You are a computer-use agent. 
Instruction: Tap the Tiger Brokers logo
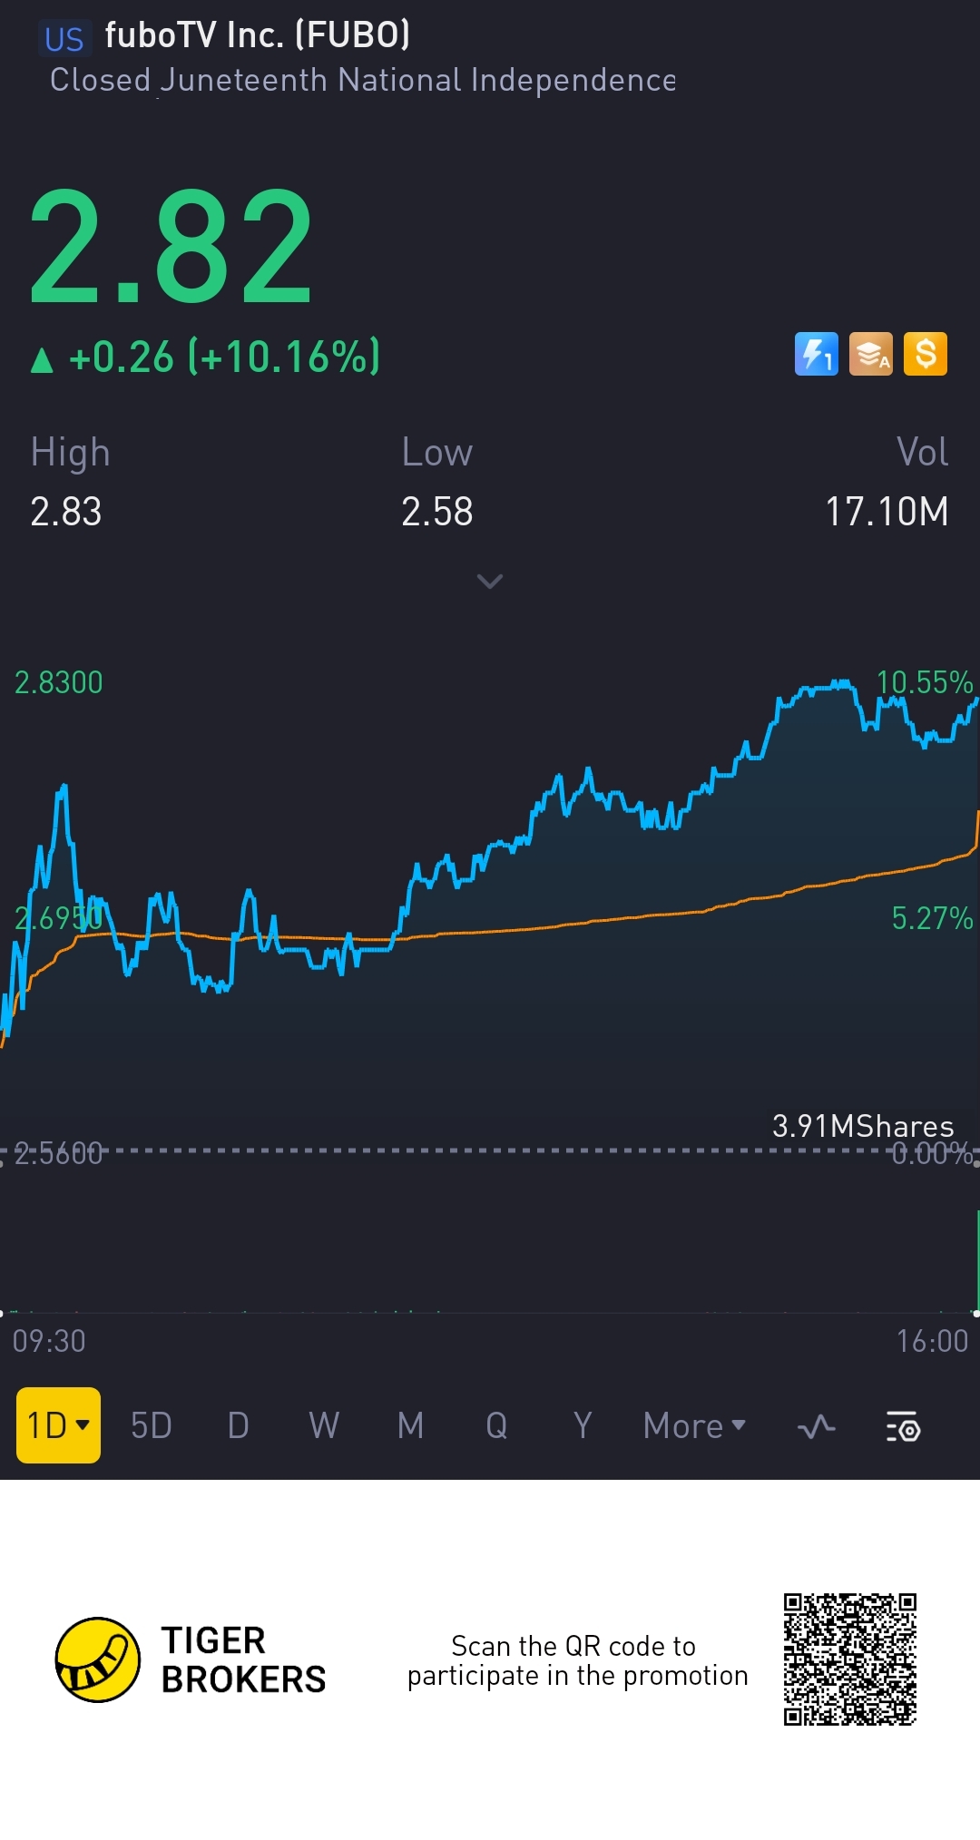coord(98,1659)
